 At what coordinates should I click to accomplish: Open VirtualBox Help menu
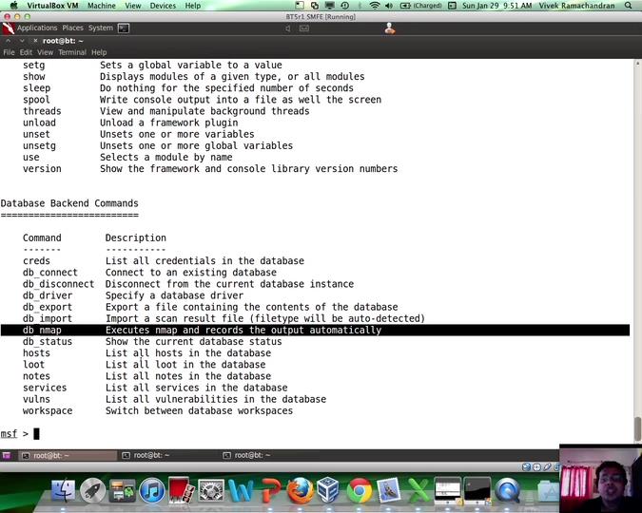pyautogui.click(x=192, y=6)
